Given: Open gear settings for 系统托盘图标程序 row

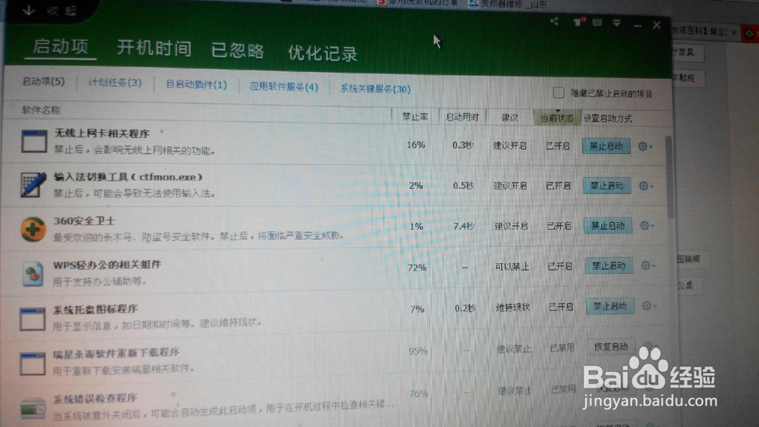Looking at the screenshot, I should (x=648, y=306).
